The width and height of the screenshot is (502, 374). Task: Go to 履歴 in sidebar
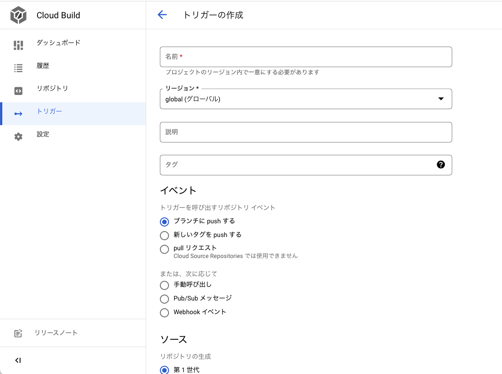click(43, 66)
